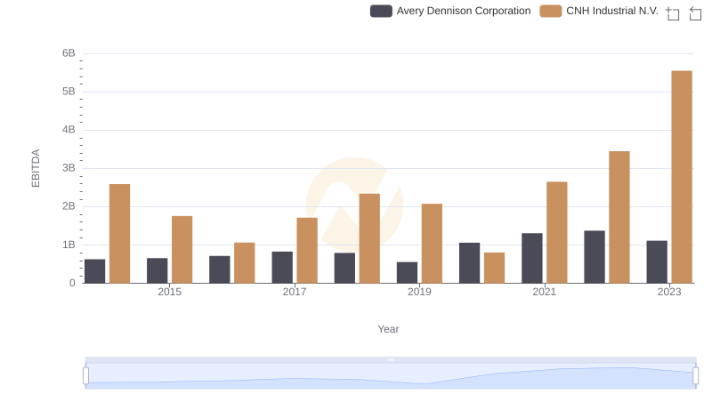Click the 2021 x-axis label
The image size is (712, 410).
[544, 292]
